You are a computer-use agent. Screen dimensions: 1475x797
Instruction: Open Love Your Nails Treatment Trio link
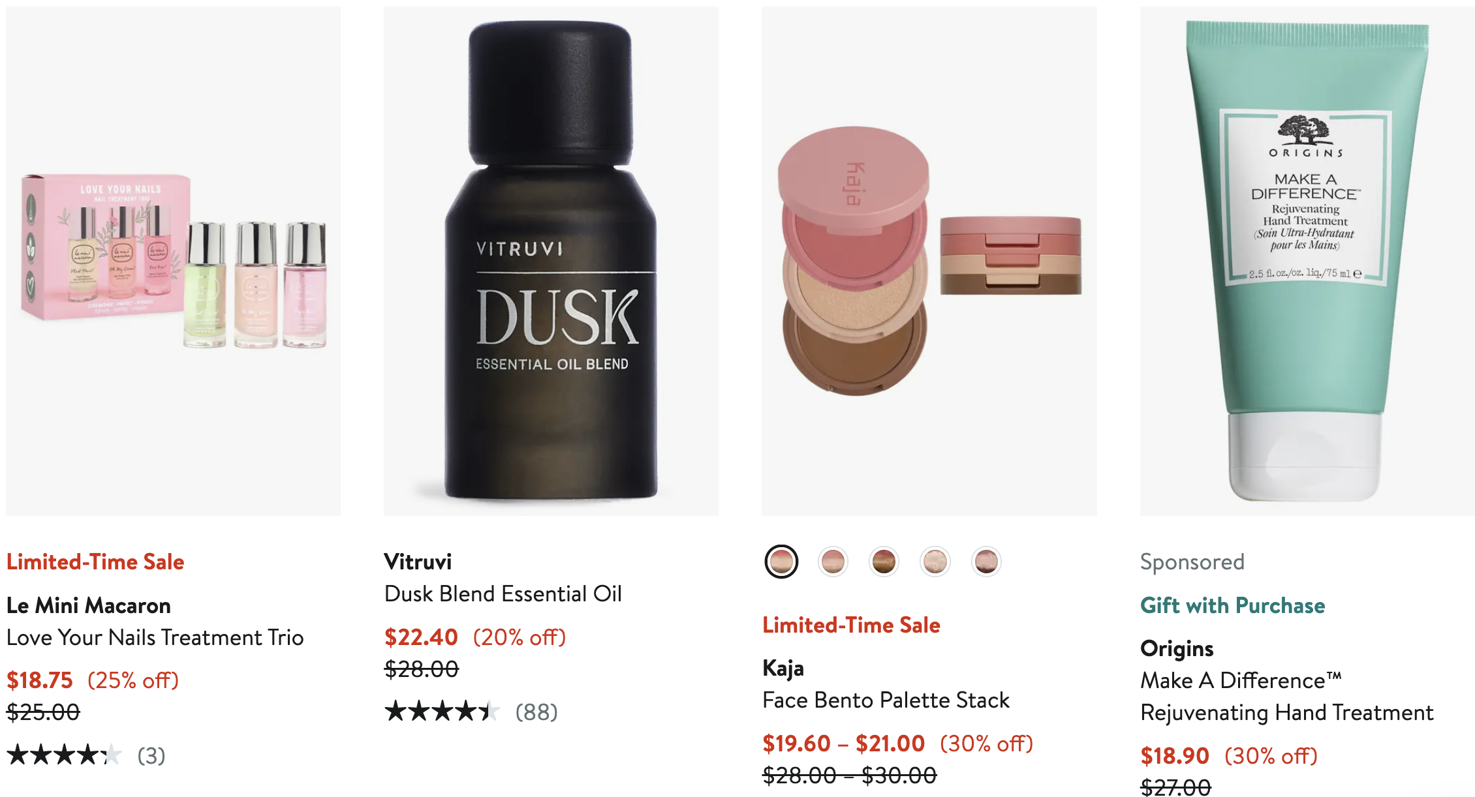coord(155,637)
